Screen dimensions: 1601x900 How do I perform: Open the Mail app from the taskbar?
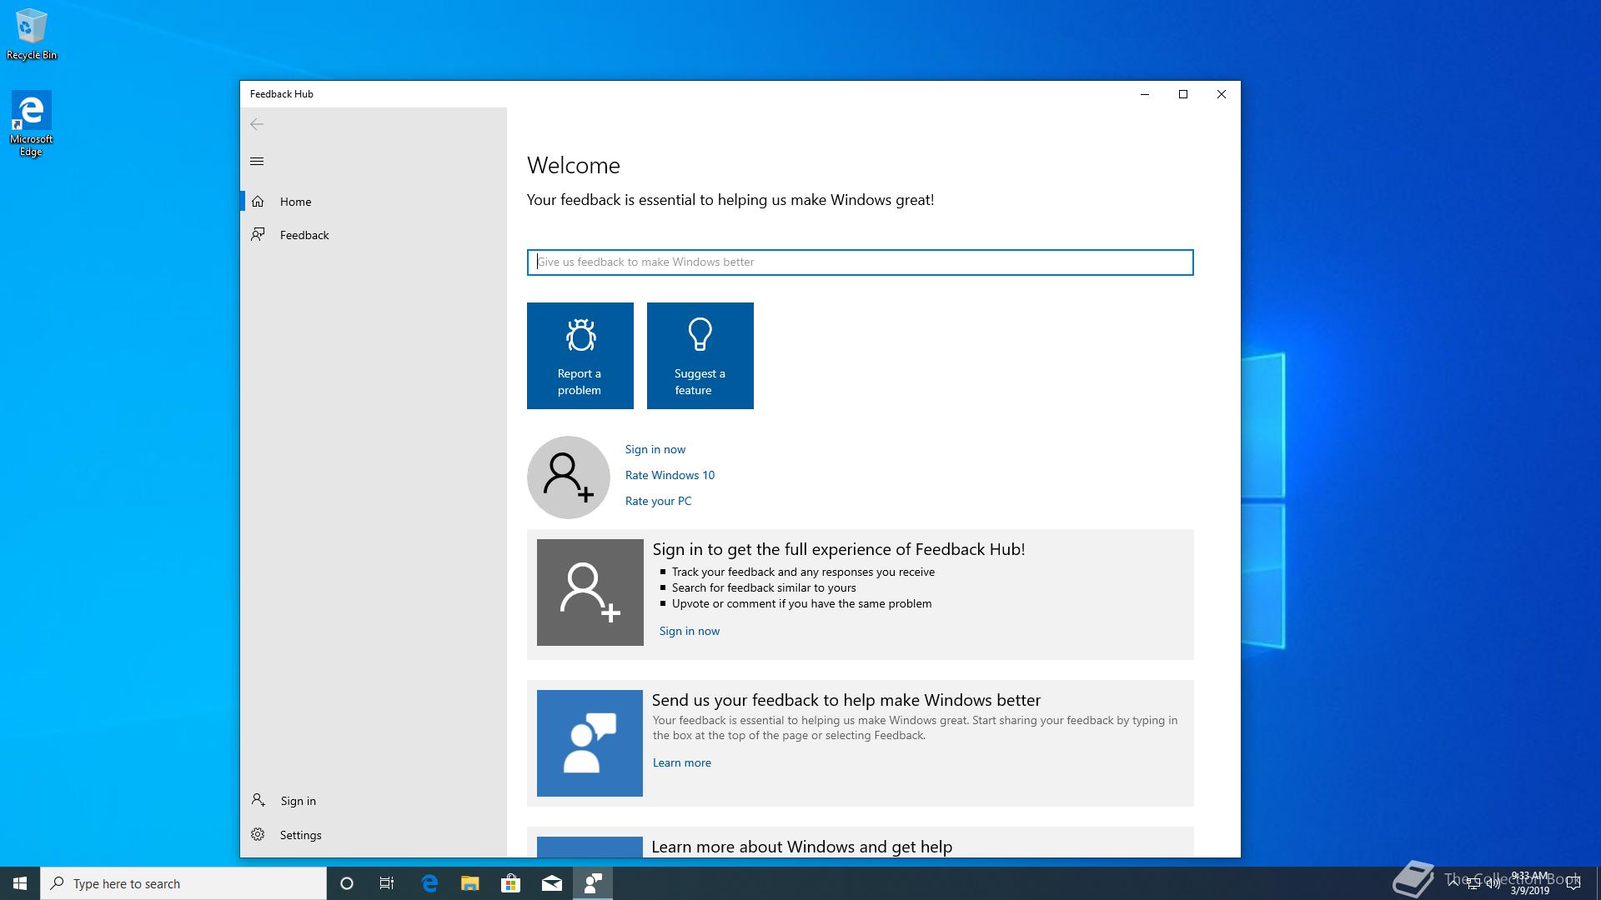552,883
